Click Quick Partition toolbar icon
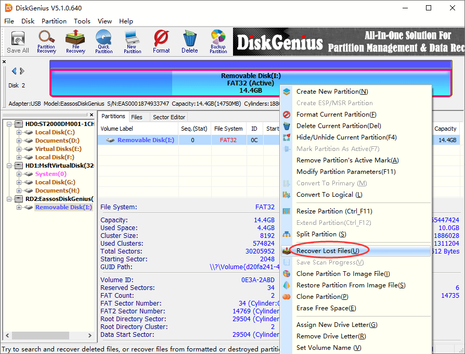The image size is (465, 354). coord(104,42)
